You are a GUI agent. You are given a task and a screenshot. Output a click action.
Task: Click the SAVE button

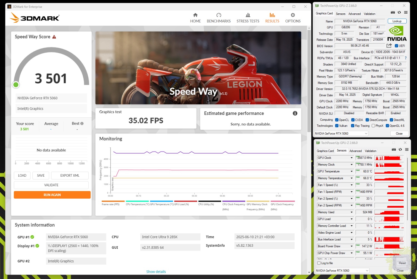pyautogui.click(x=41, y=176)
